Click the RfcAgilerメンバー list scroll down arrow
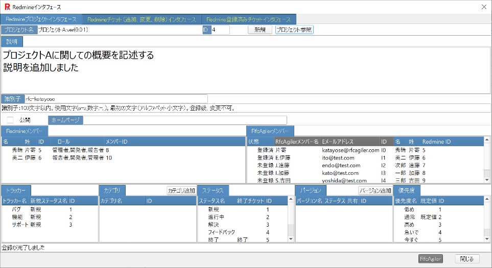Screen dimensions: 492x268 pos(487,180)
